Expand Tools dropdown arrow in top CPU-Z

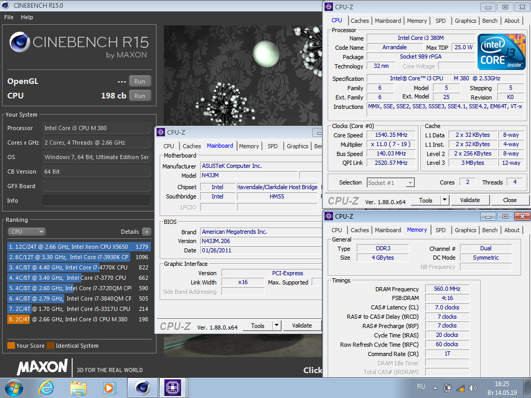445,201
